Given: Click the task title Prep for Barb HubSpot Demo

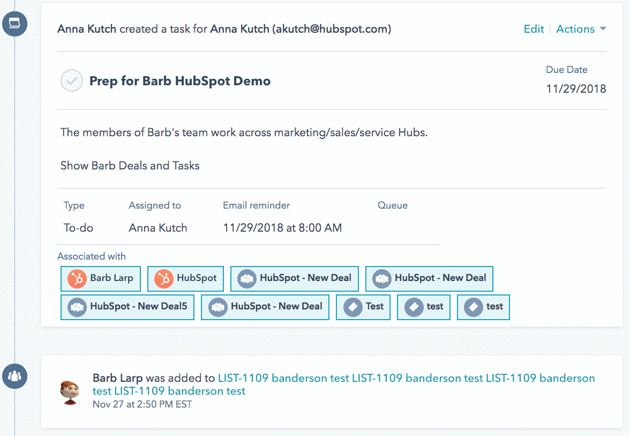Looking at the screenshot, I should pyautogui.click(x=179, y=81).
